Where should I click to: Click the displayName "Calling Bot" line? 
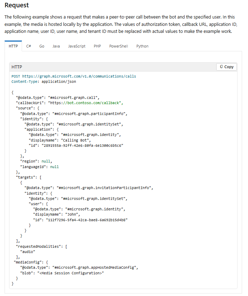point(60,140)
